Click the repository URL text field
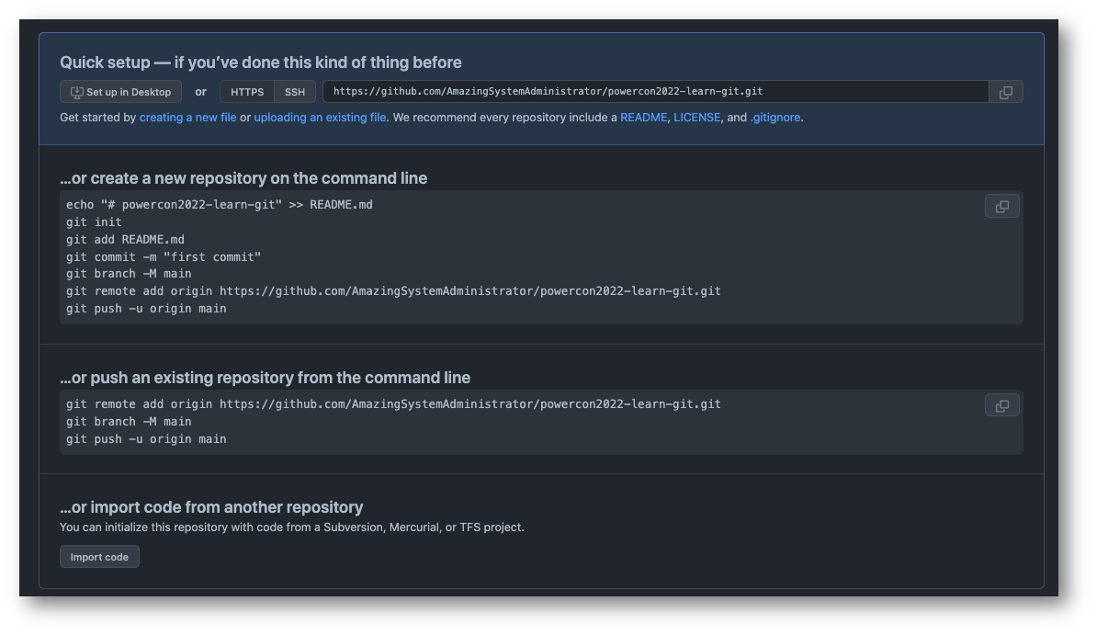Viewport: 1097px width, 635px height. click(655, 92)
